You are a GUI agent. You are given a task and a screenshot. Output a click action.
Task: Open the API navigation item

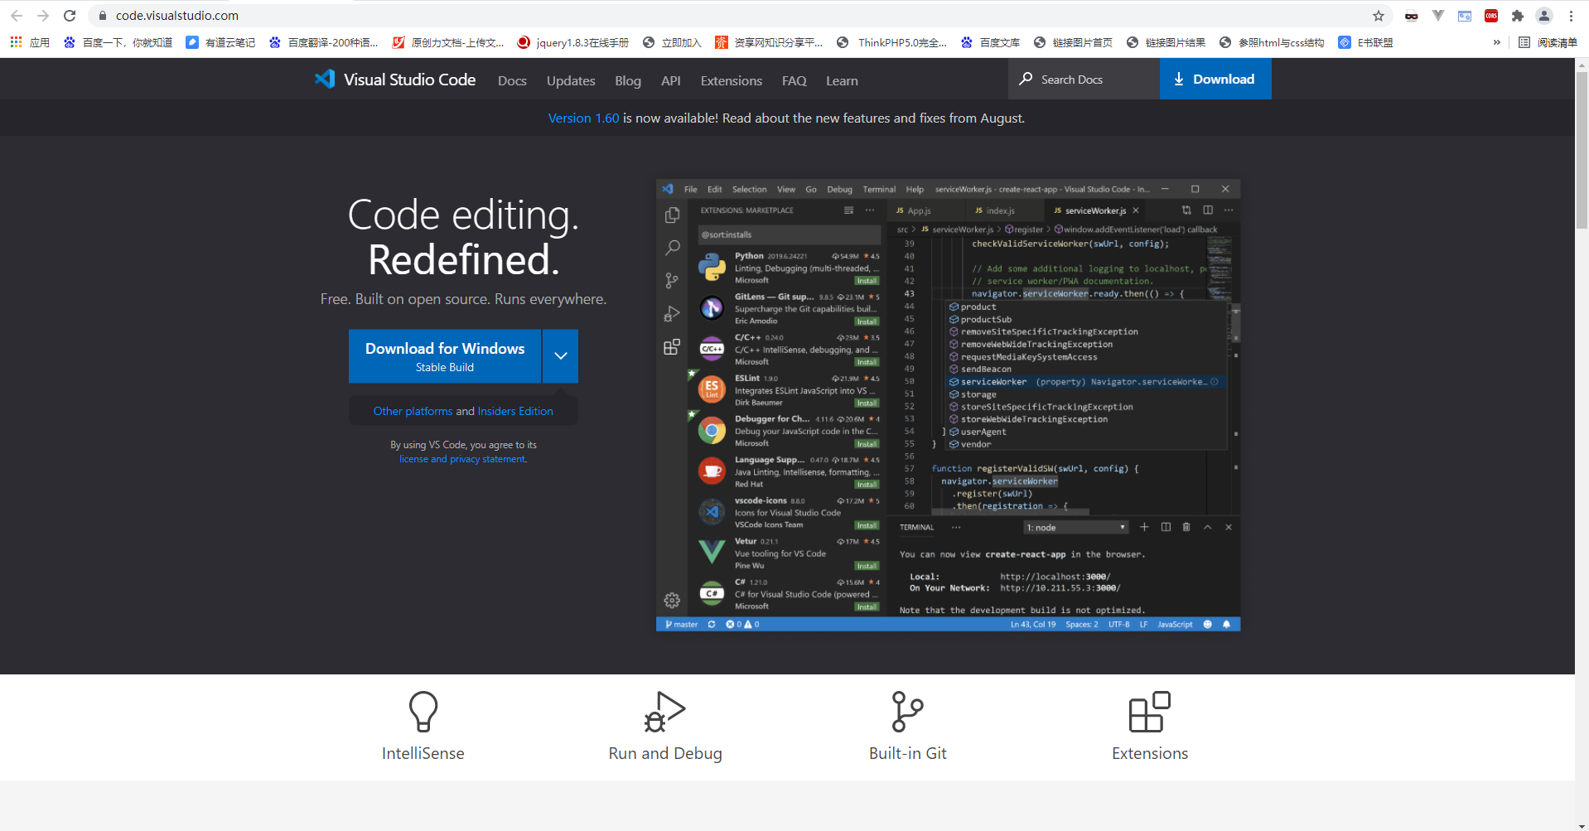click(x=671, y=80)
